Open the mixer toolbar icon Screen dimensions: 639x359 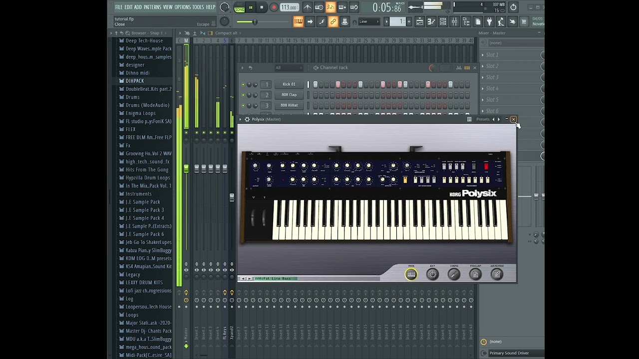tap(454, 21)
